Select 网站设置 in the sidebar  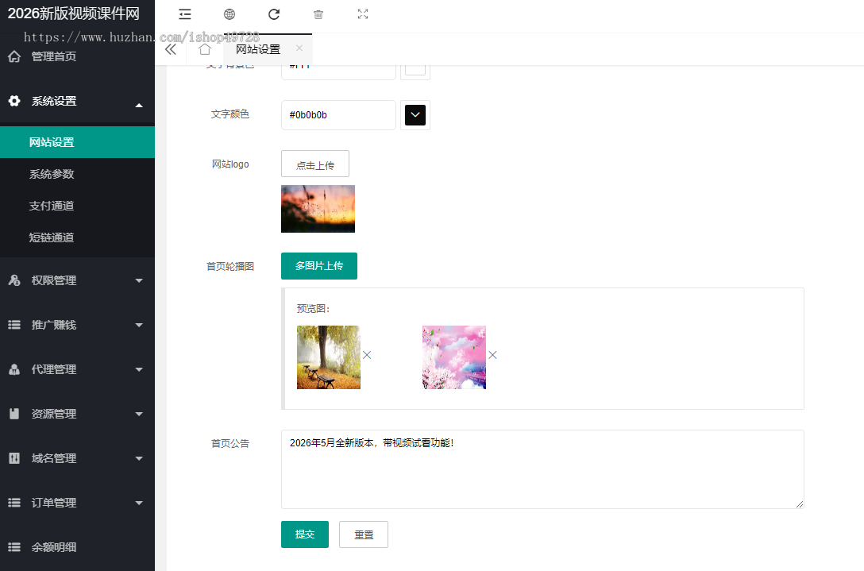coord(77,142)
